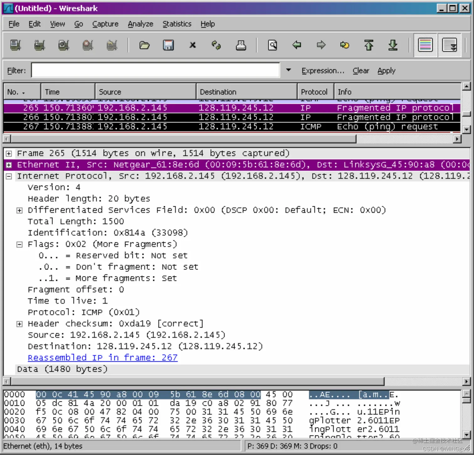Open the filter Expression... dialog

click(x=323, y=71)
